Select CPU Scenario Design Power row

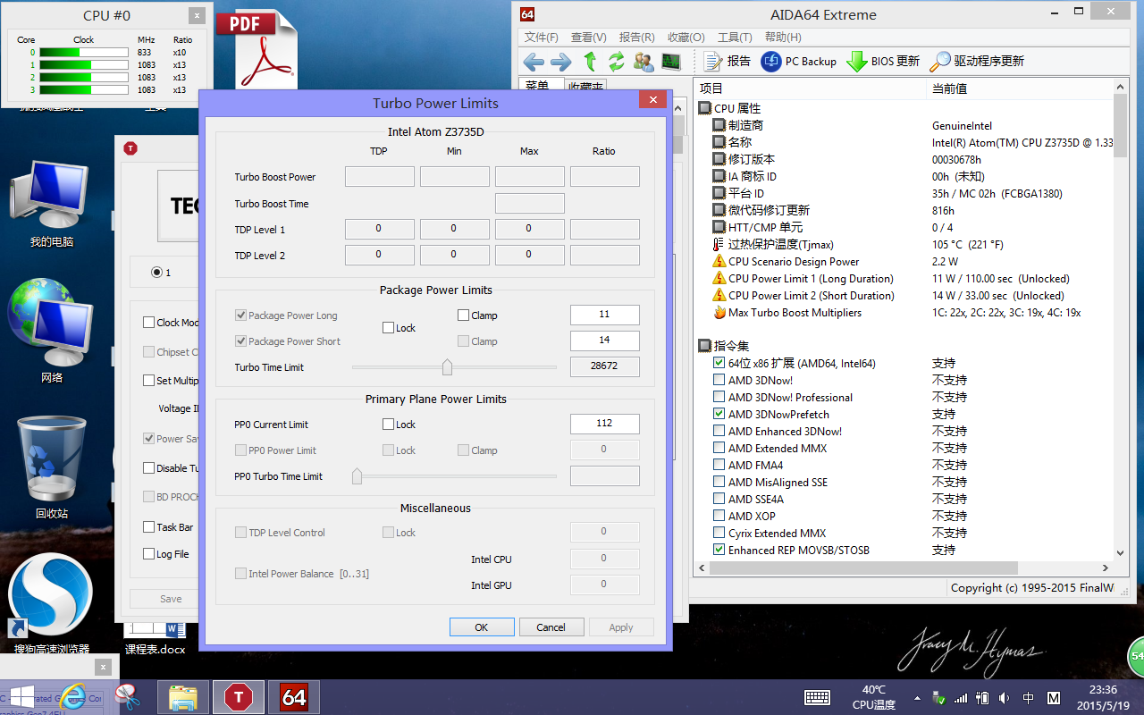[905, 262]
